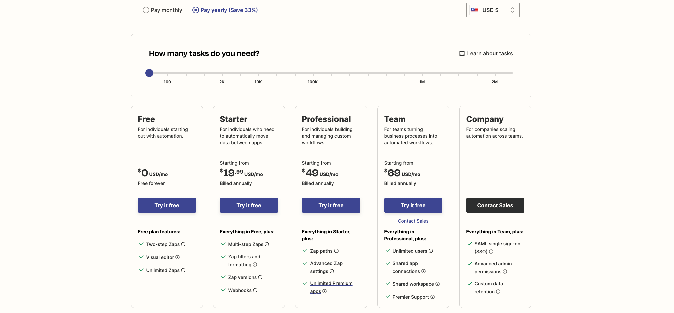Open the tooltip beside Unlimited Zaps
This screenshot has width=674, height=313.
click(183, 270)
